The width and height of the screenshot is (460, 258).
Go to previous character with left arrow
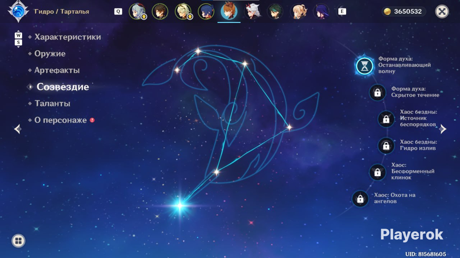coord(18,129)
